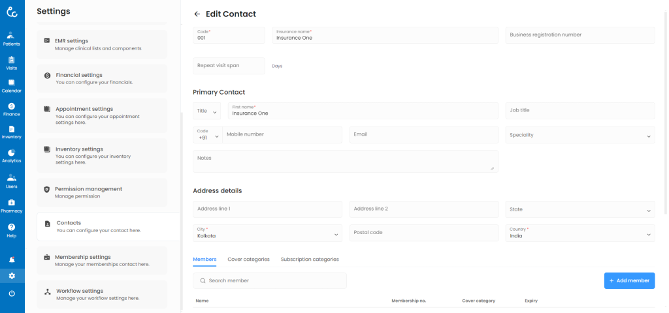669x313 pixels.
Task: Open the Calendar sidebar icon
Action: pyautogui.click(x=12, y=85)
